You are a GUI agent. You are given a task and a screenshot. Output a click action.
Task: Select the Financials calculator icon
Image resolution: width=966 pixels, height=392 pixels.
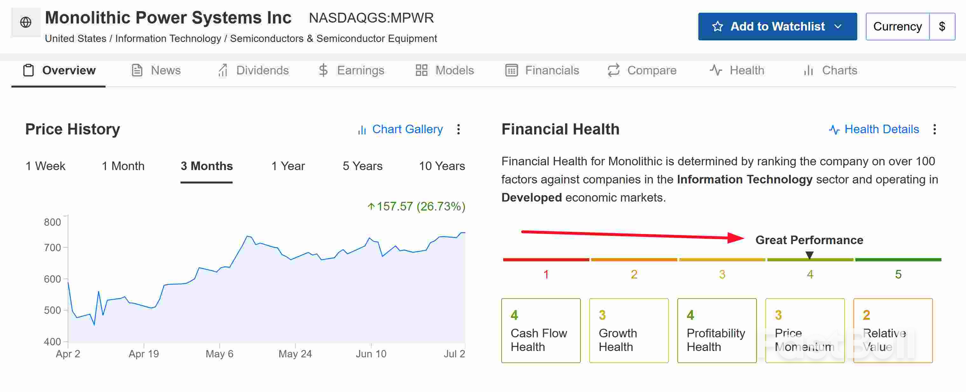pos(511,70)
